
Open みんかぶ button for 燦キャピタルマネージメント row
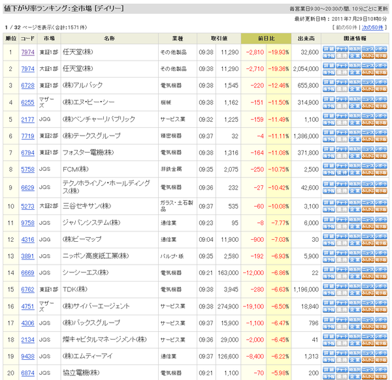click(368, 343)
